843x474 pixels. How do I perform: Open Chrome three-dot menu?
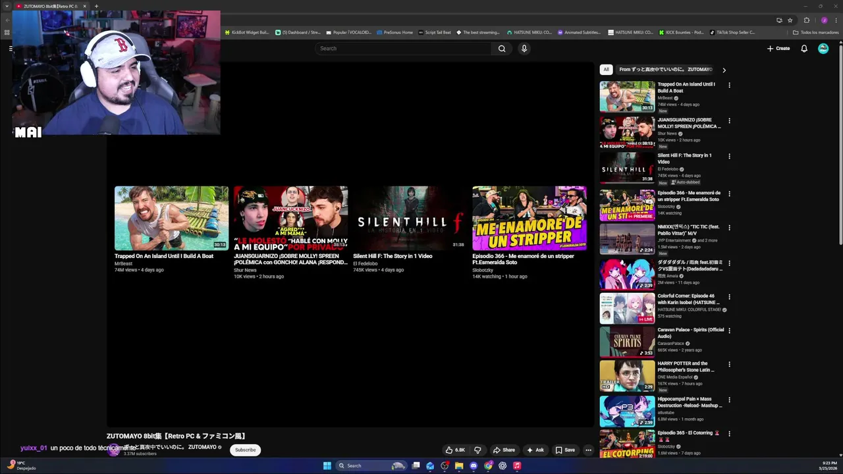(836, 20)
